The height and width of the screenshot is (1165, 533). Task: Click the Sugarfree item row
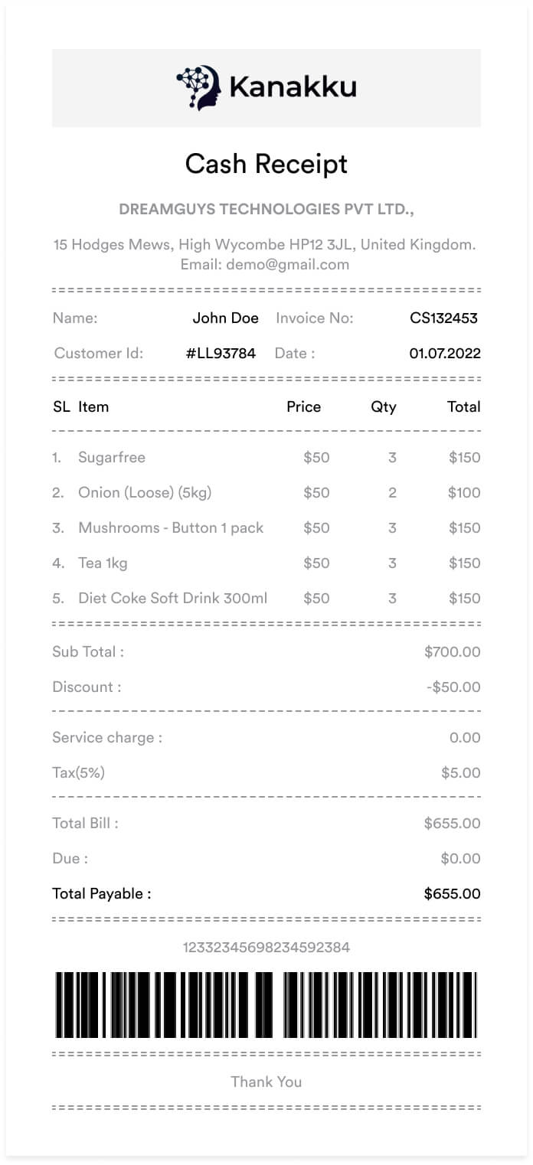click(112, 458)
